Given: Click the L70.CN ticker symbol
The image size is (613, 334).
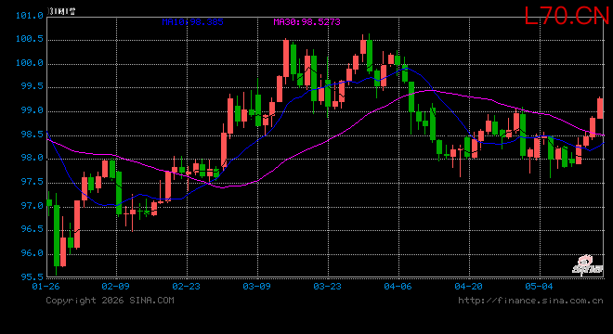Looking at the screenshot, I should (x=567, y=16).
